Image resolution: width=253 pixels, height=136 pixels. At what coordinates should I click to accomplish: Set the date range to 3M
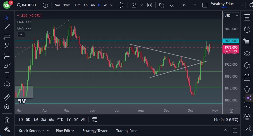click(43, 120)
